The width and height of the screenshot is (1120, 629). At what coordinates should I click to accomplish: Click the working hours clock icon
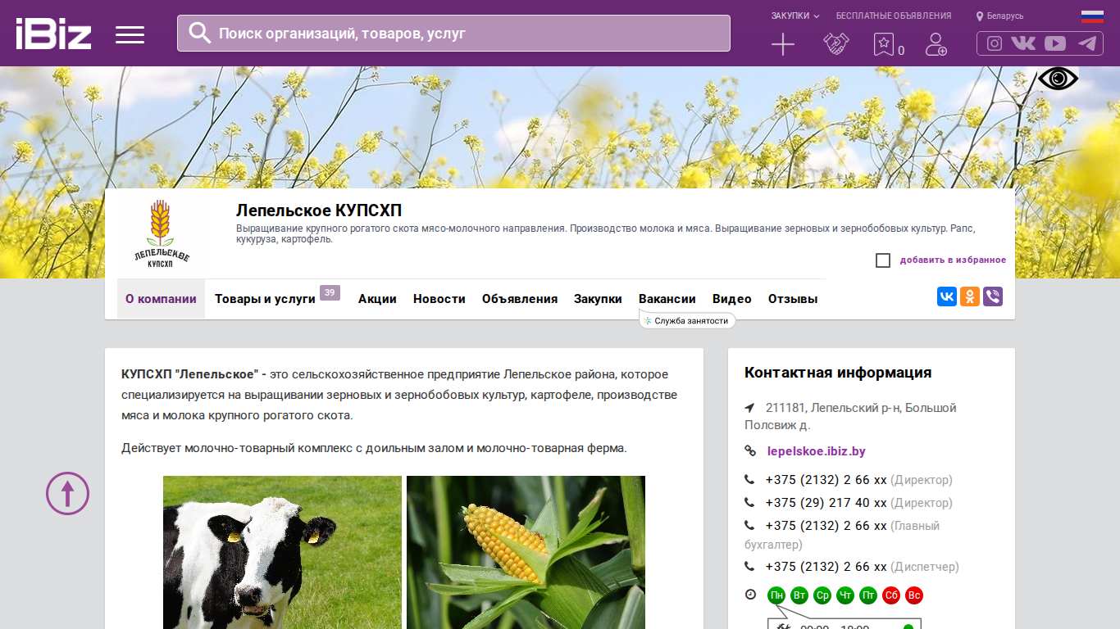tap(750, 595)
